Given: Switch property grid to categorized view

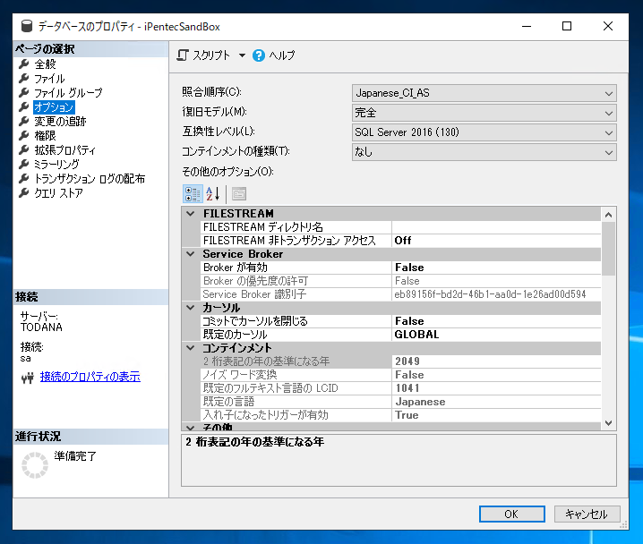Looking at the screenshot, I should [192, 194].
